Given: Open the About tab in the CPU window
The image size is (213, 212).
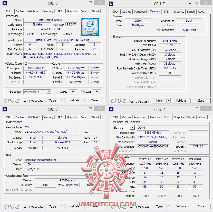Looking at the screenshot, I should coord(95,11).
